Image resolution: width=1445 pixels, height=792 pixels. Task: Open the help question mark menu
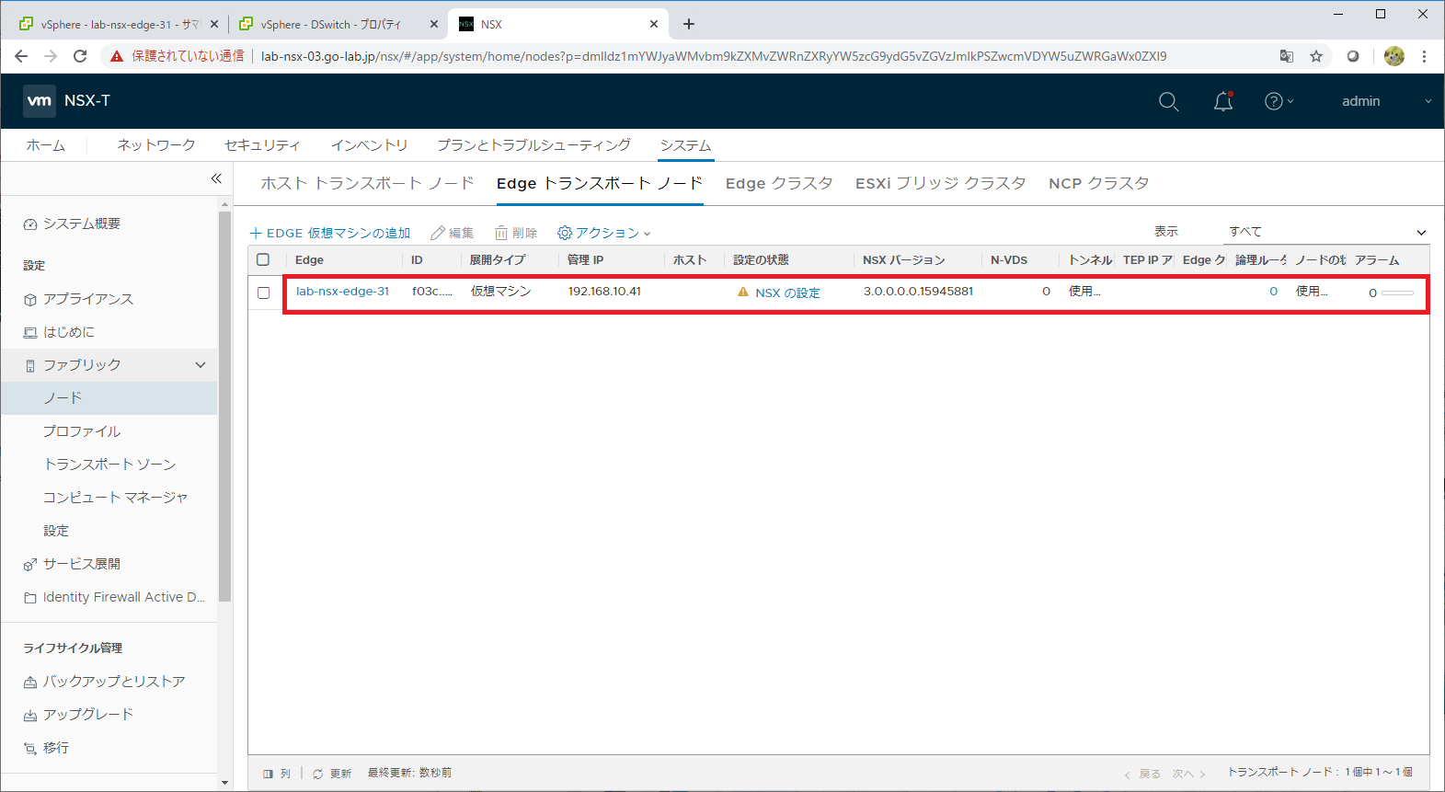pos(1279,101)
